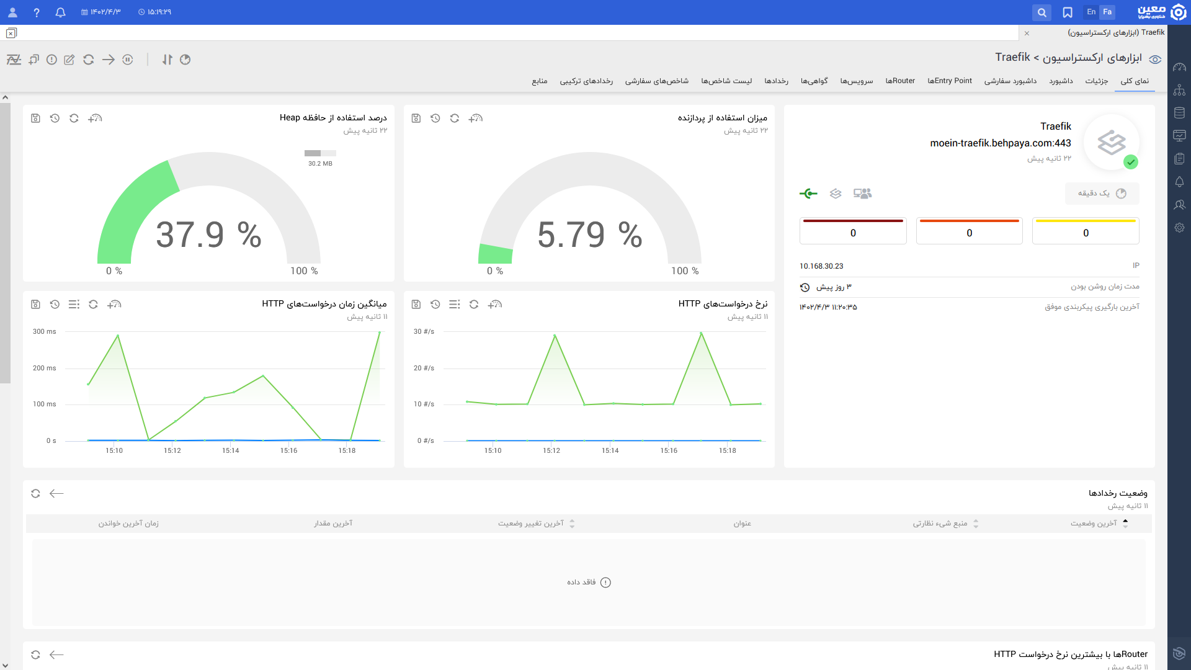Refresh the CPU usage widget

(x=455, y=118)
